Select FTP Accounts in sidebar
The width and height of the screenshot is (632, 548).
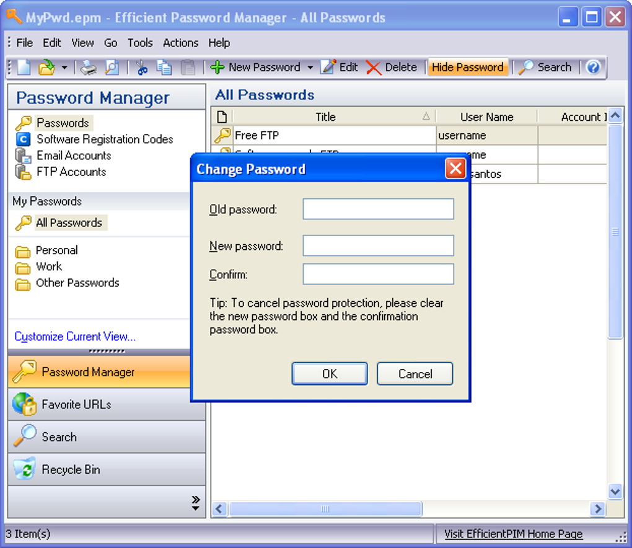[71, 172]
